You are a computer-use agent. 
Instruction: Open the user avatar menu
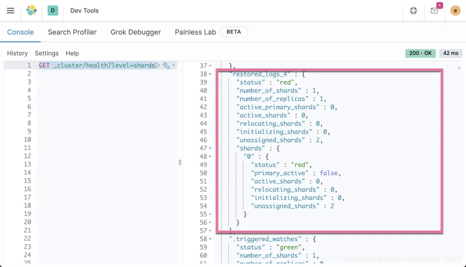(455, 11)
